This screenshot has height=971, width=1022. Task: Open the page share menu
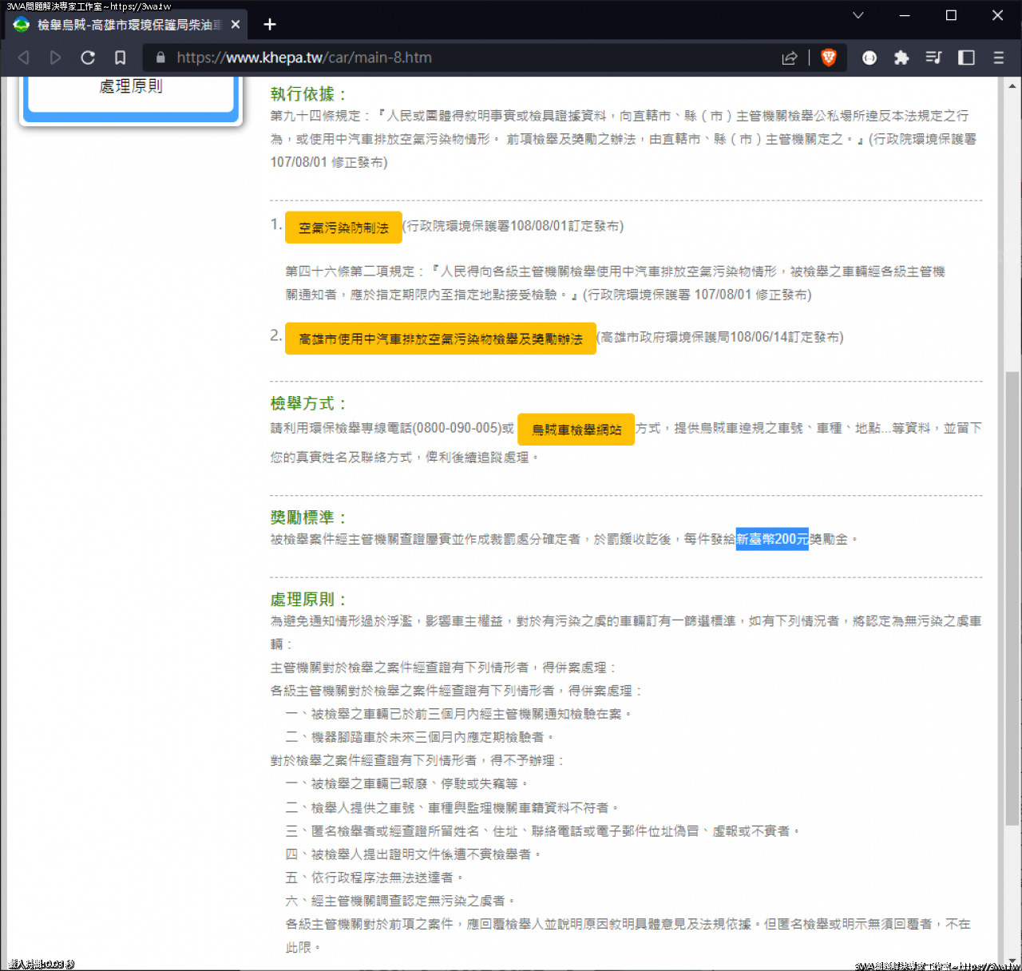[790, 57]
